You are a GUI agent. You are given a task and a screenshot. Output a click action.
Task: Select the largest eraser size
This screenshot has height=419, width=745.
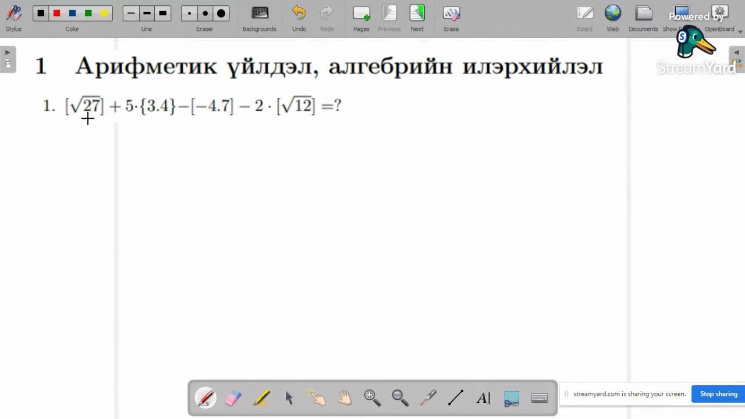coord(221,13)
